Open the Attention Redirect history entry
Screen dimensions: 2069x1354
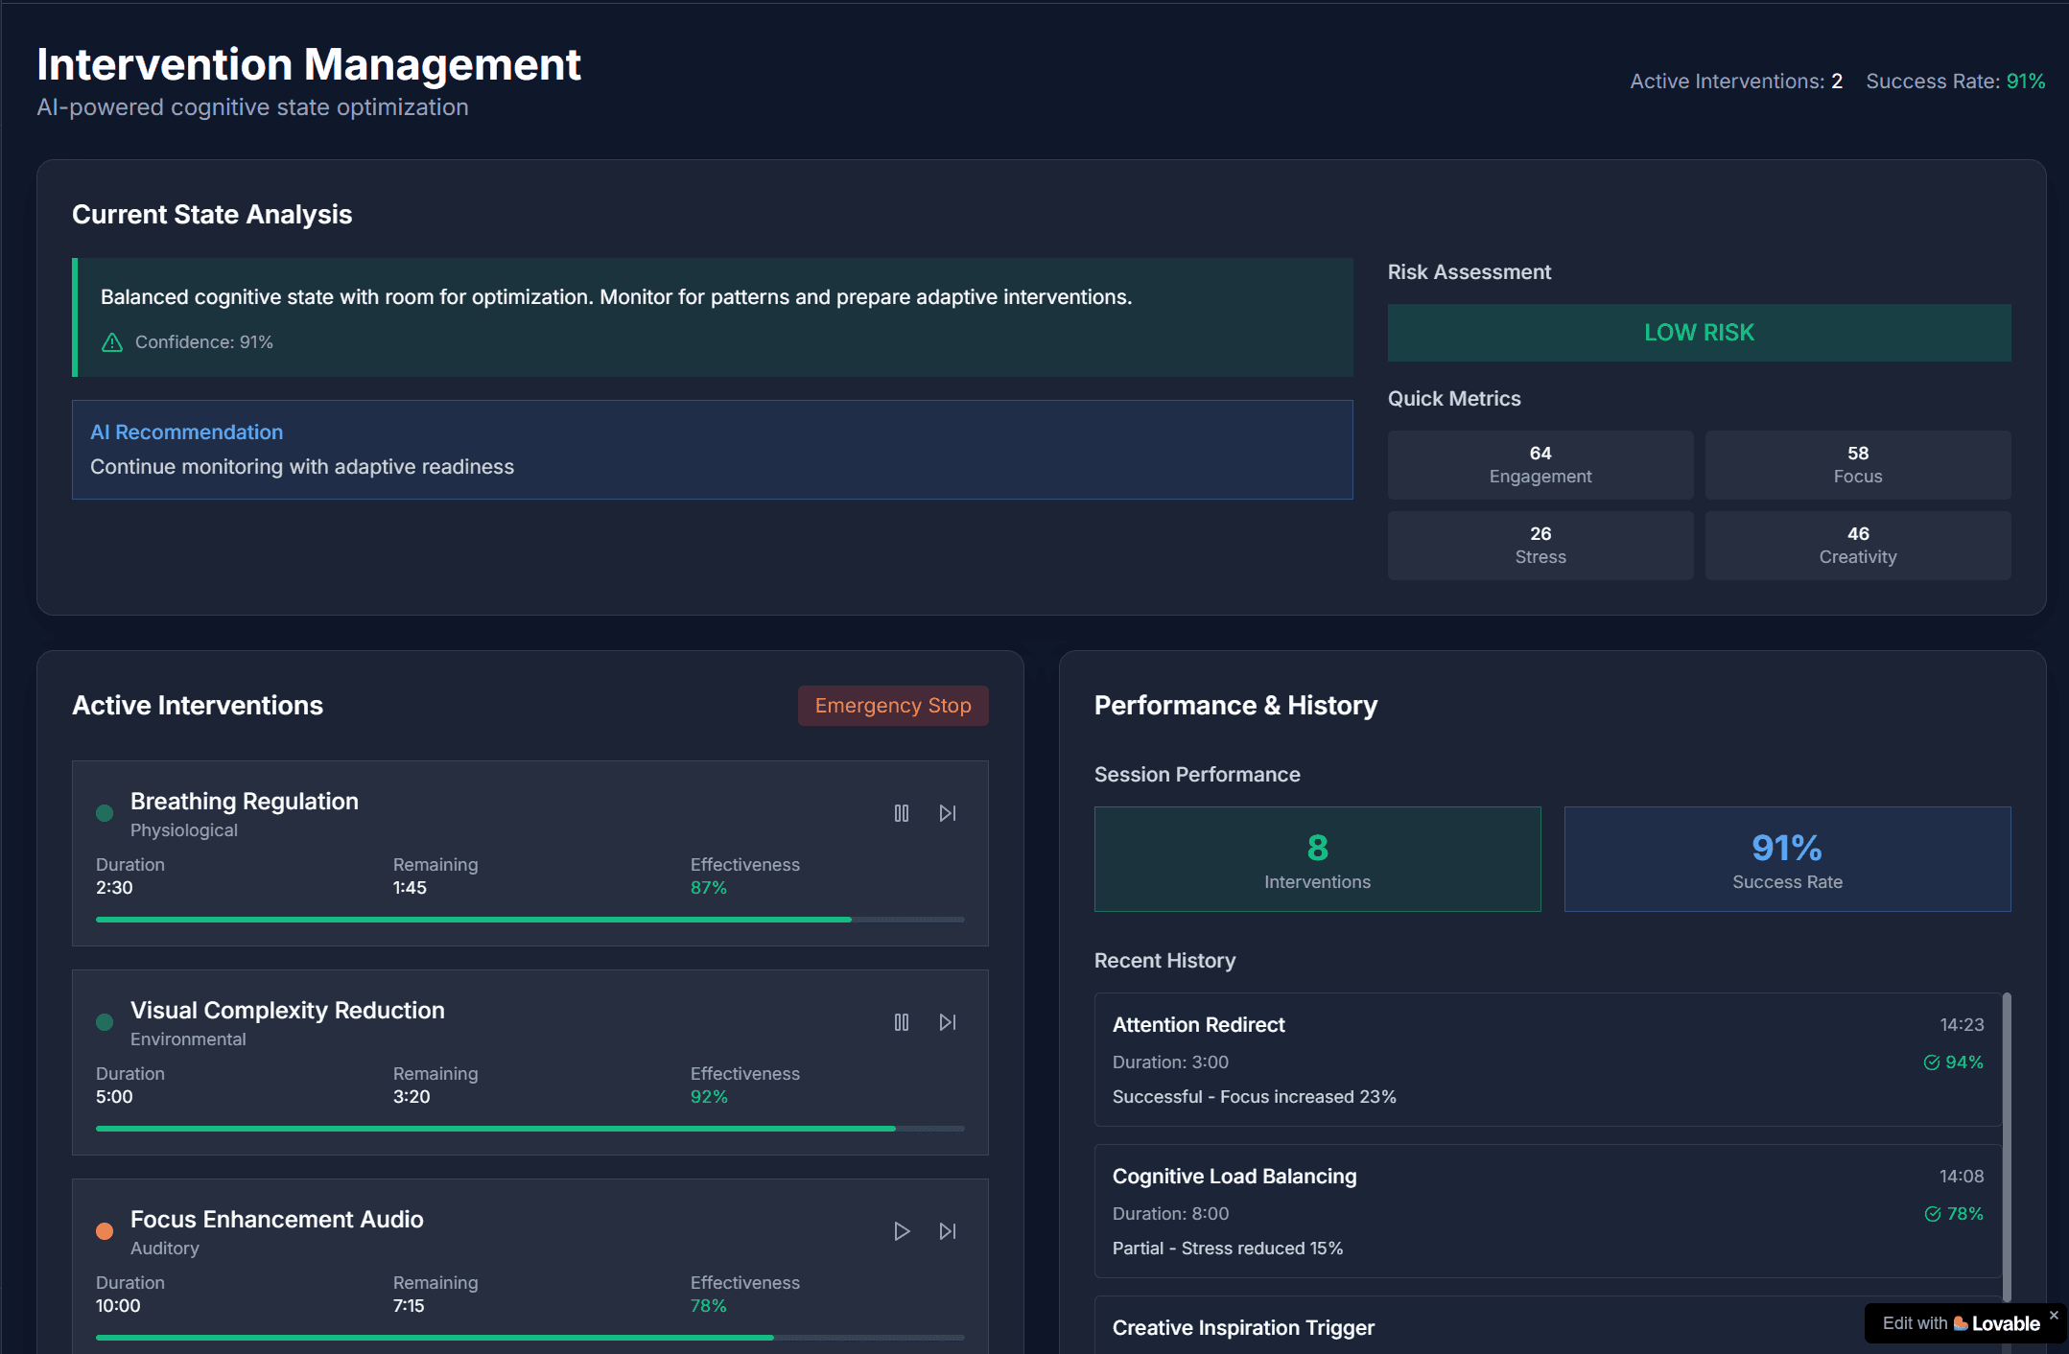tap(1547, 1060)
